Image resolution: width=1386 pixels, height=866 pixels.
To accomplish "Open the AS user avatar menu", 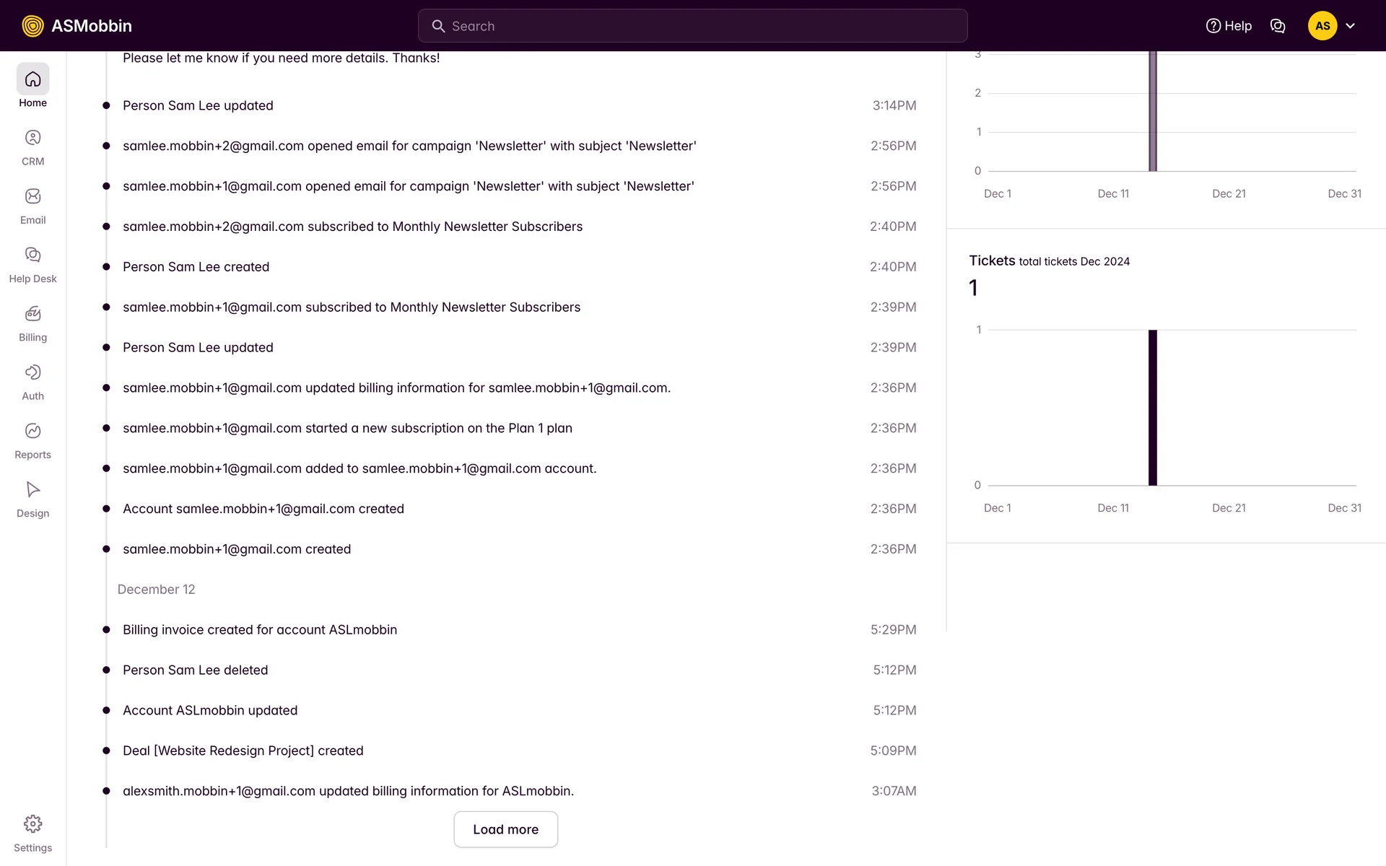I will click(1322, 26).
